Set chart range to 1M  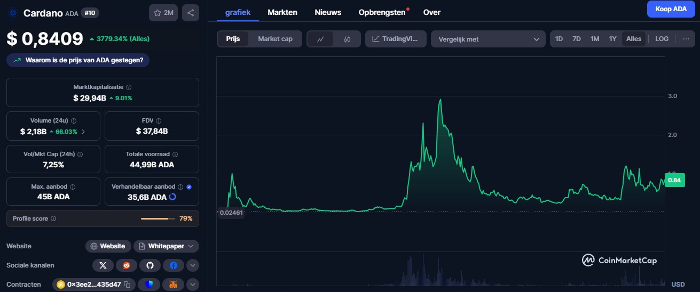(x=595, y=39)
